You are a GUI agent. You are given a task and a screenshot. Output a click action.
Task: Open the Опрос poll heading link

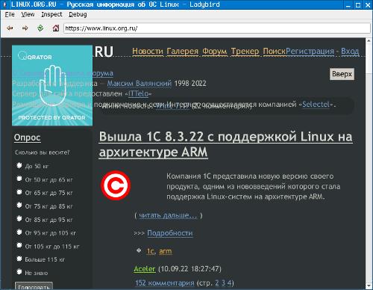click(x=28, y=138)
